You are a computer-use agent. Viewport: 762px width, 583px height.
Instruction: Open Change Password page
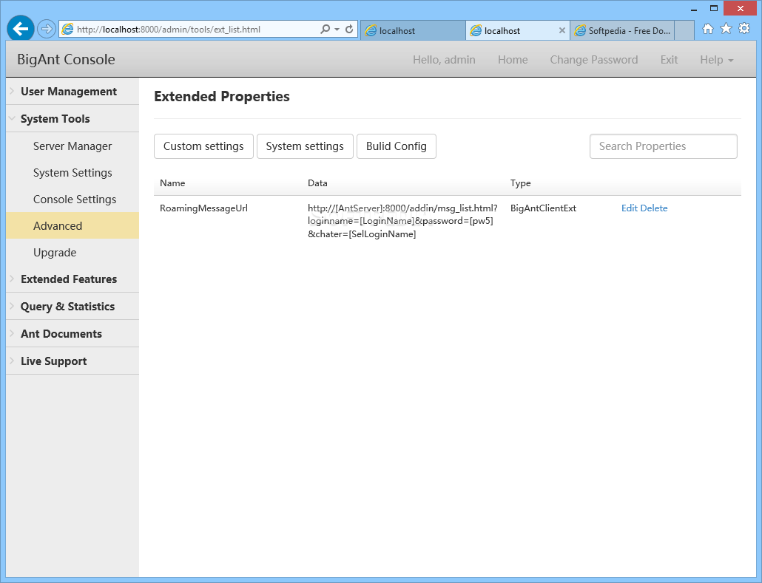coord(594,60)
